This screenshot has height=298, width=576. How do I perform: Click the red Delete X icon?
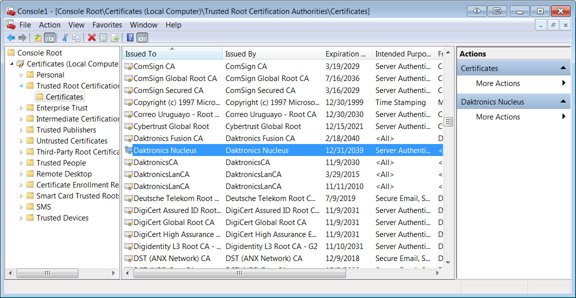(91, 37)
